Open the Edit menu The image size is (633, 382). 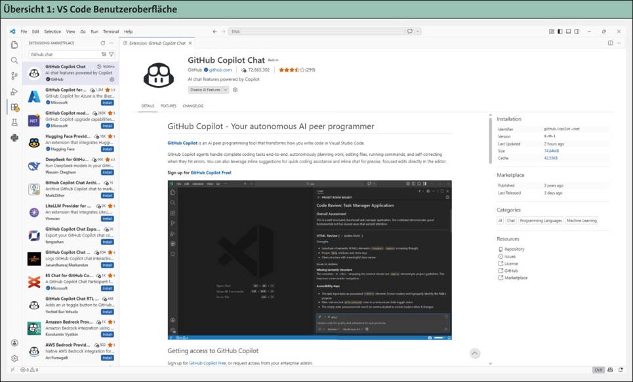35,31
